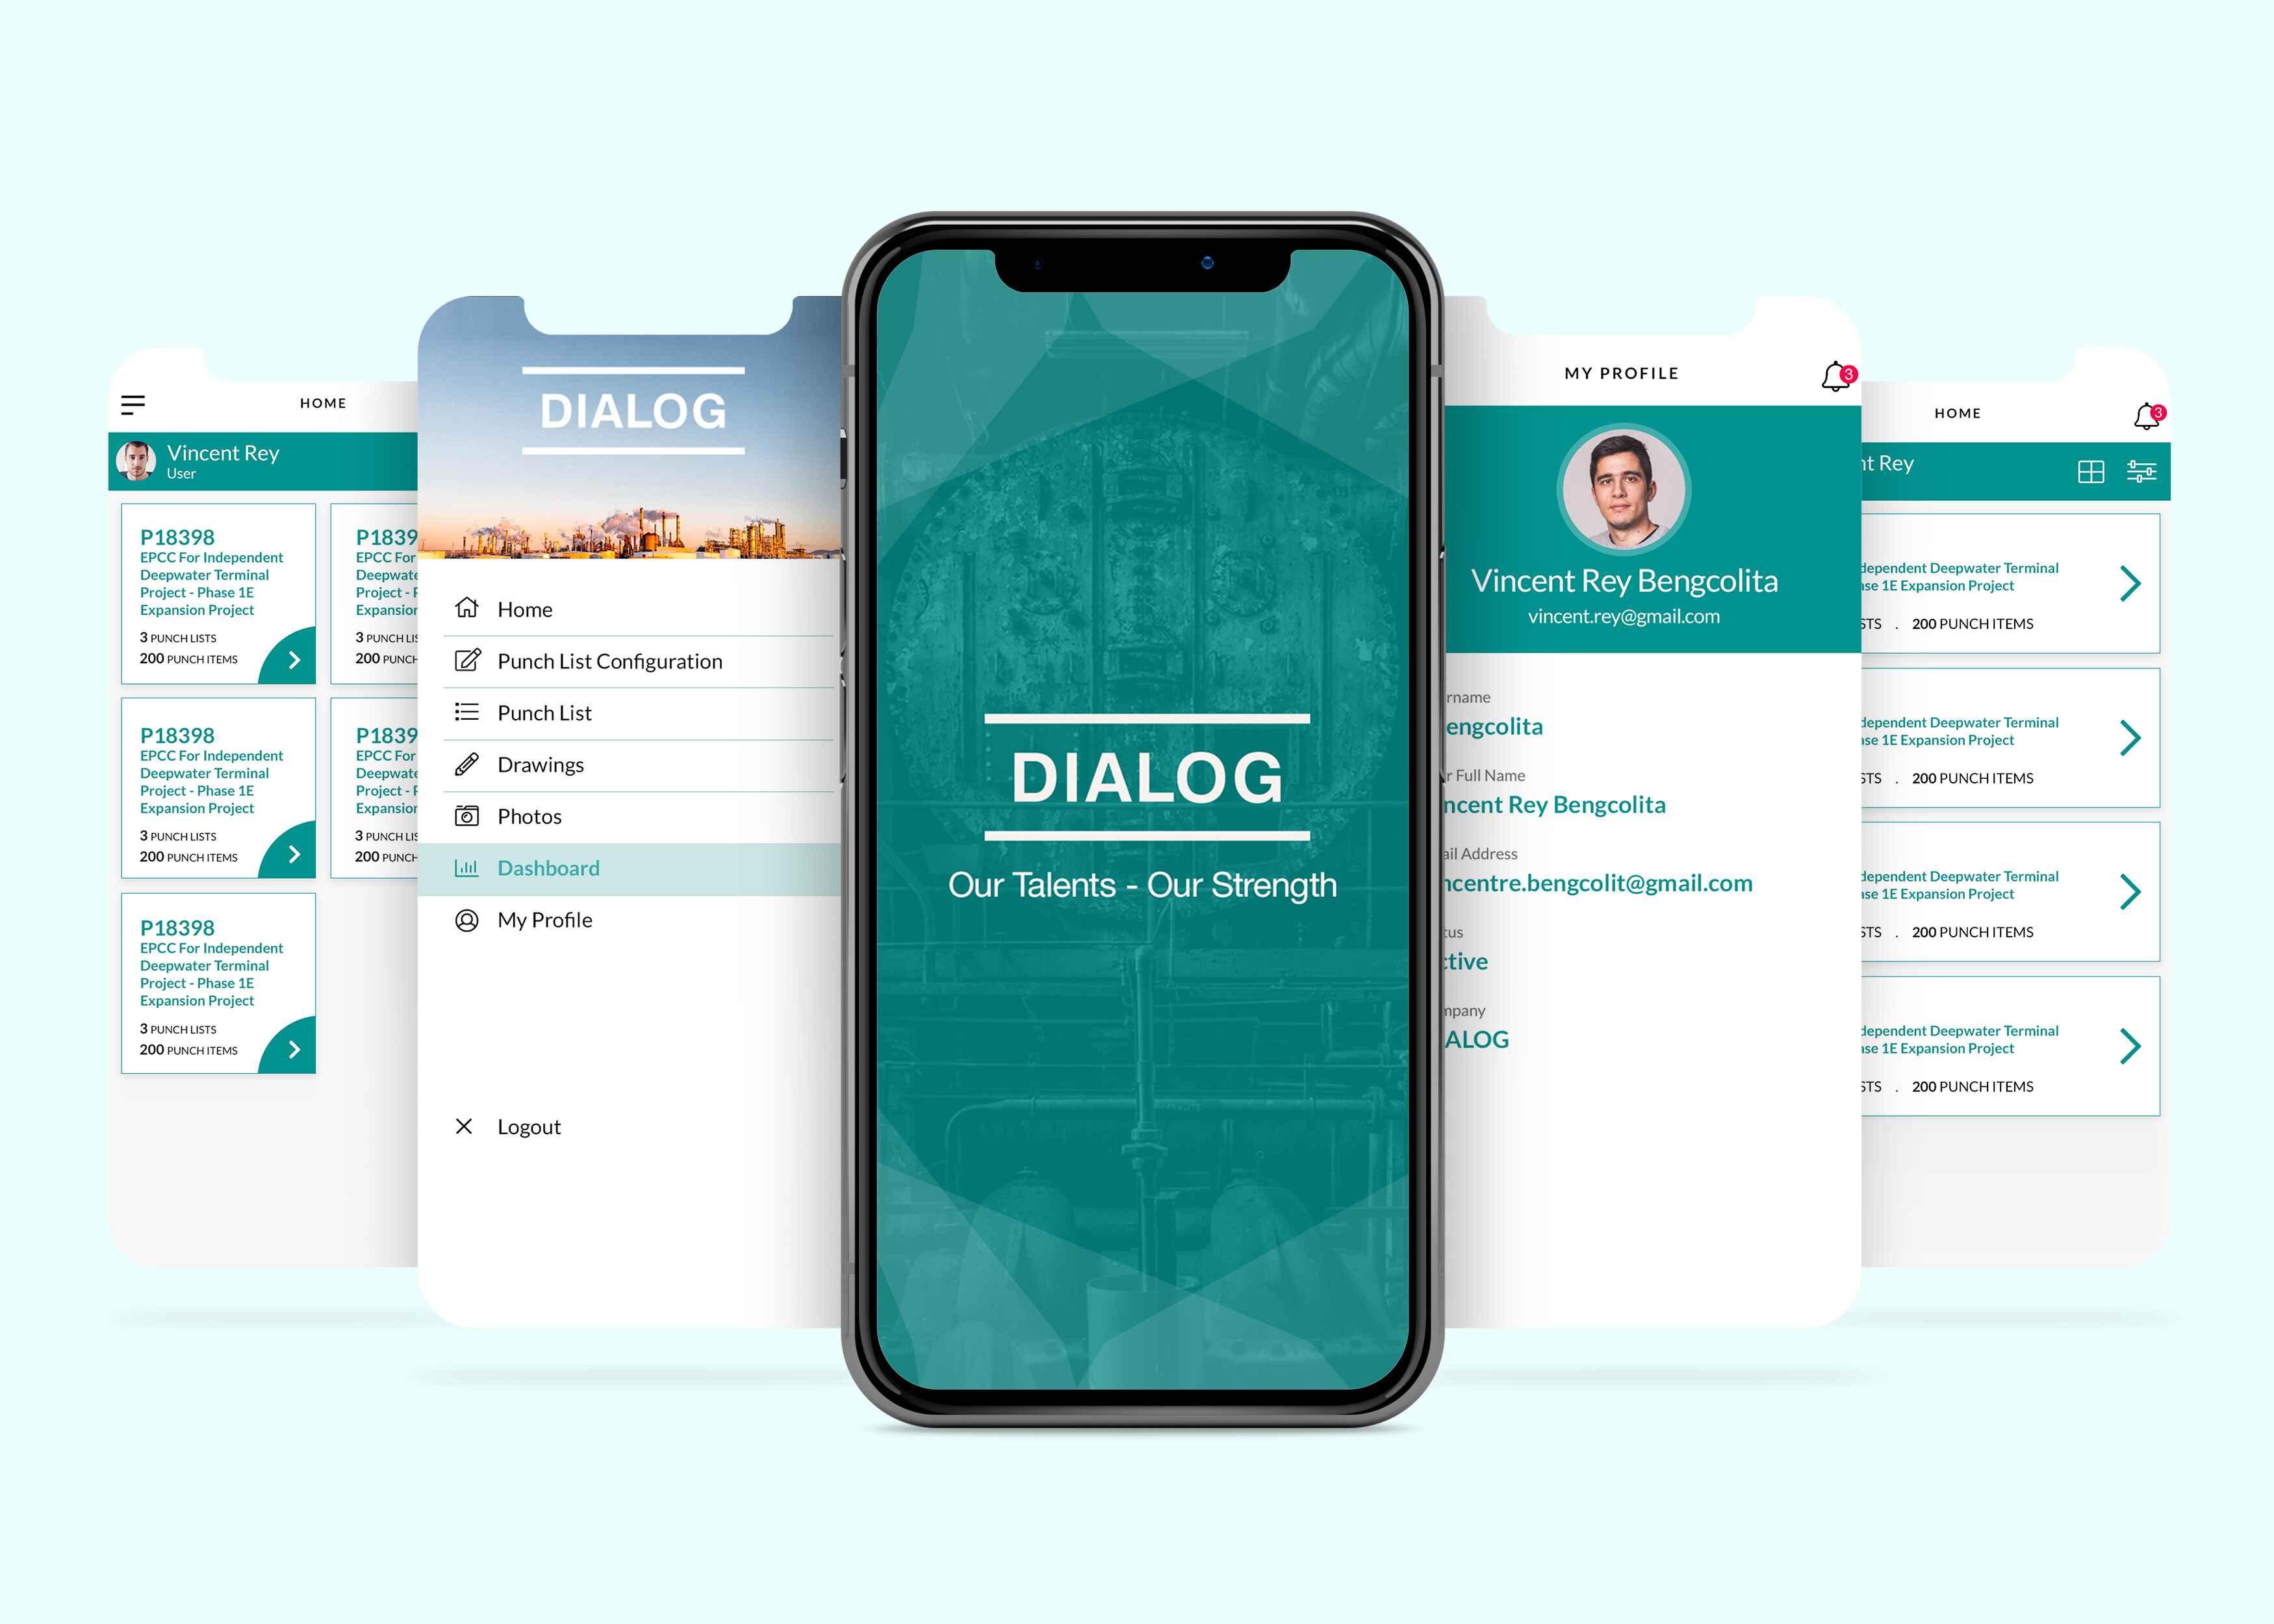This screenshot has width=2274, height=1624.
Task: Click the DIALOG splash screen logo
Action: point(1137,861)
